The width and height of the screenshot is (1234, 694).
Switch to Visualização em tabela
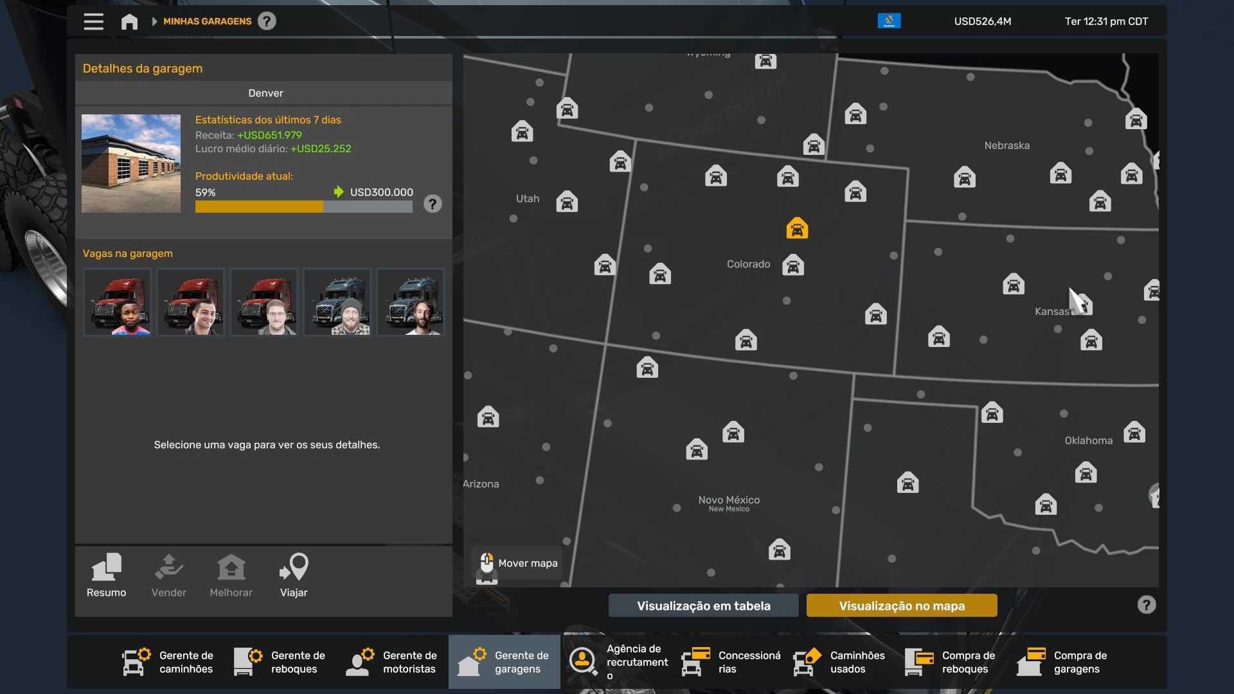pyautogui.click(x=703, y=605)
